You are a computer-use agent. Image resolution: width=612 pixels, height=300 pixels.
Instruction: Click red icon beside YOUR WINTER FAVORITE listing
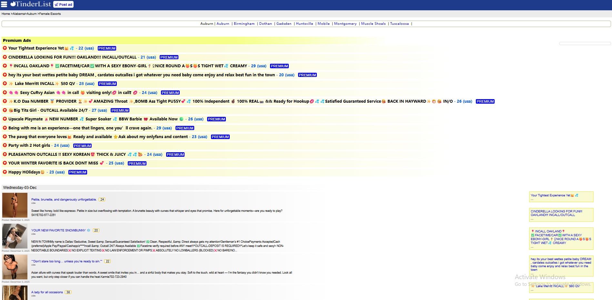5,163
